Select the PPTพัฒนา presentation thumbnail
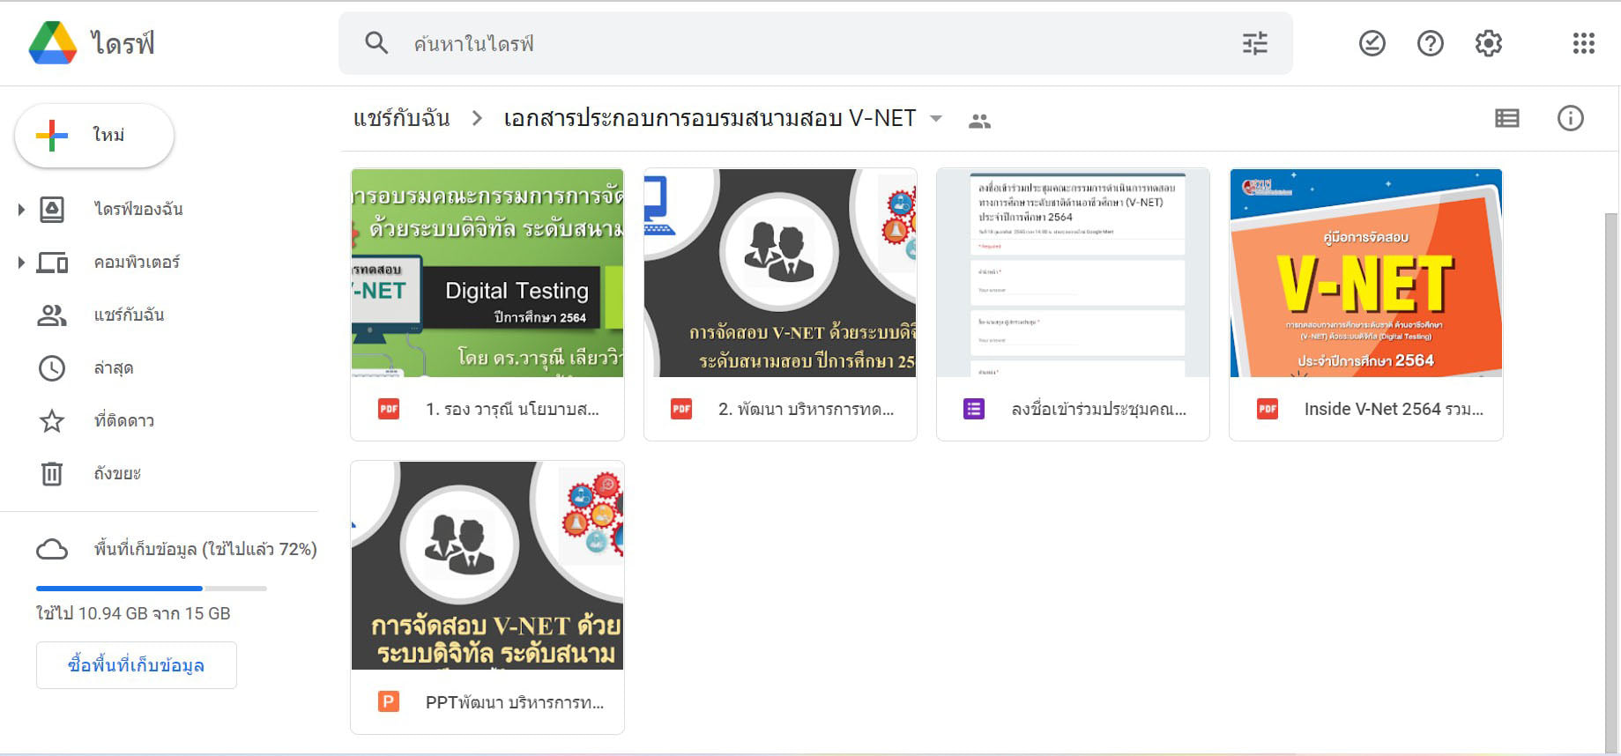 pos(487,566)
